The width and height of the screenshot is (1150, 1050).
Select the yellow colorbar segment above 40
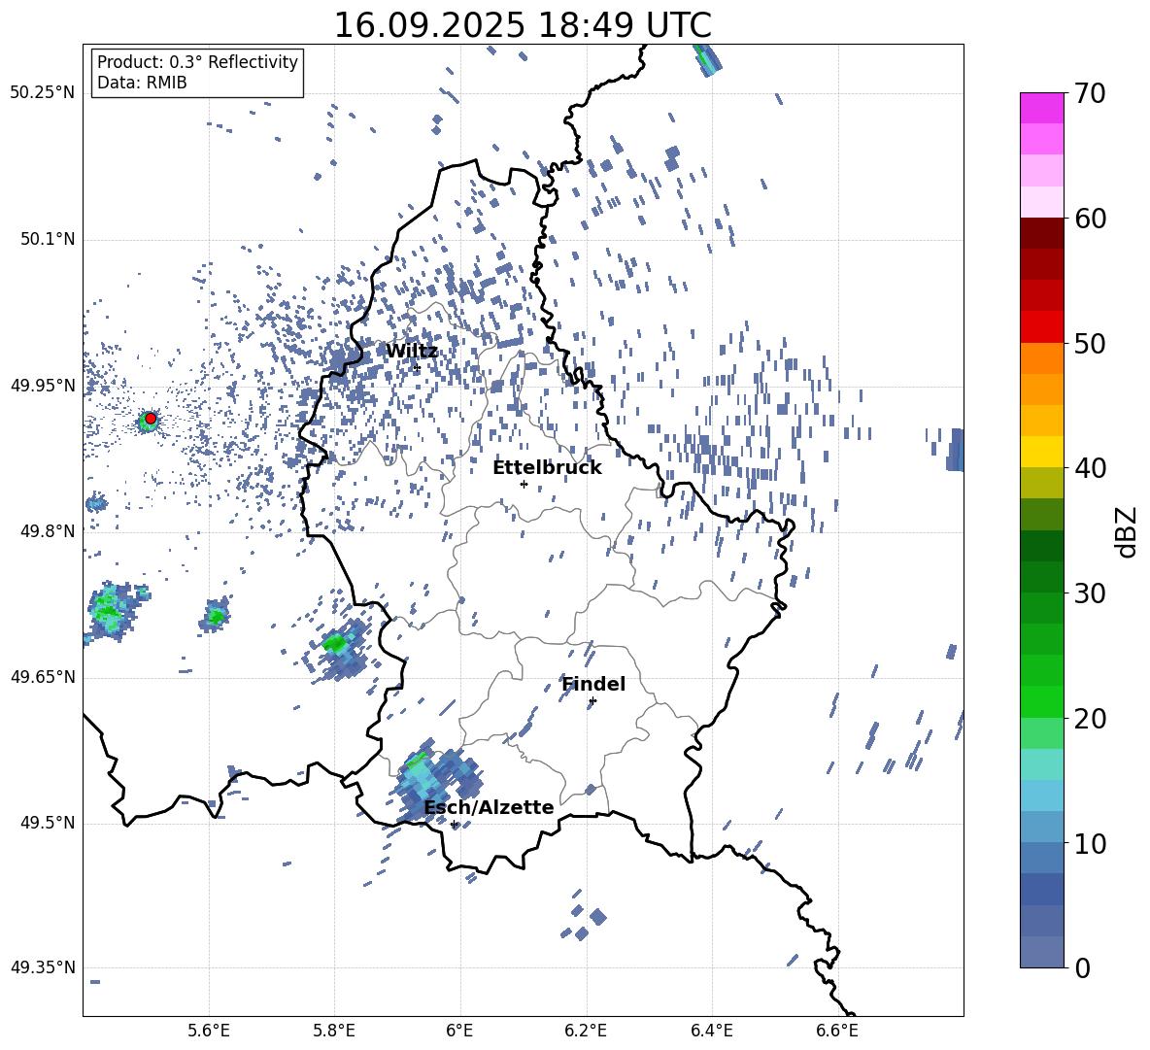[1041, 452]
